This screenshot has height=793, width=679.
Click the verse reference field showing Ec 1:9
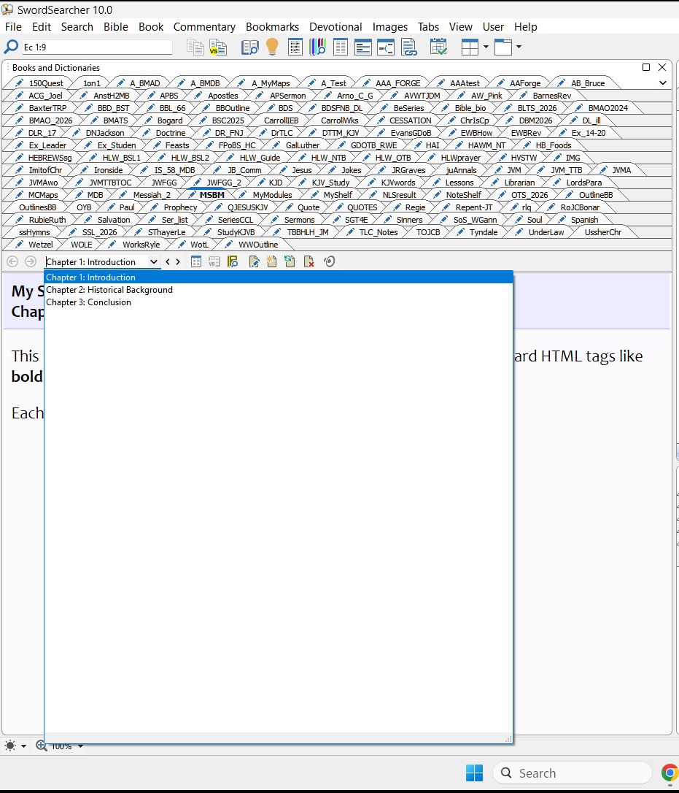click(x=97, y=47)
